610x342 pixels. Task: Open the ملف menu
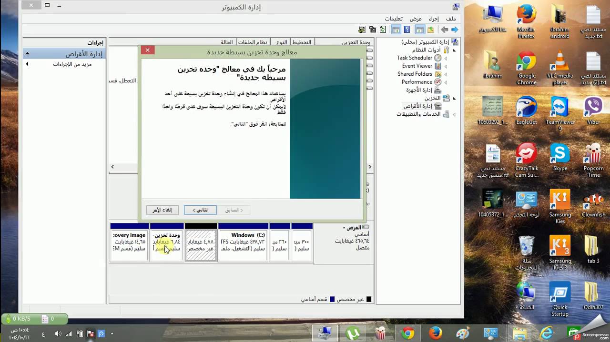[451, 19]
